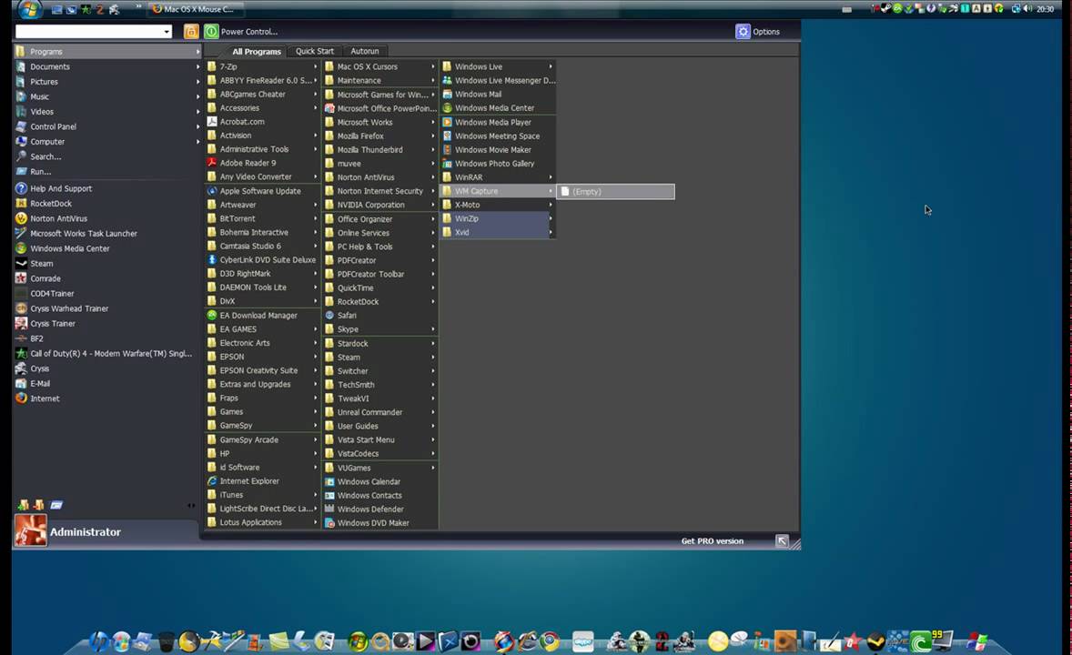
Task: Click the Chrome icon in the dock
Action: click(x=550, y=641)
